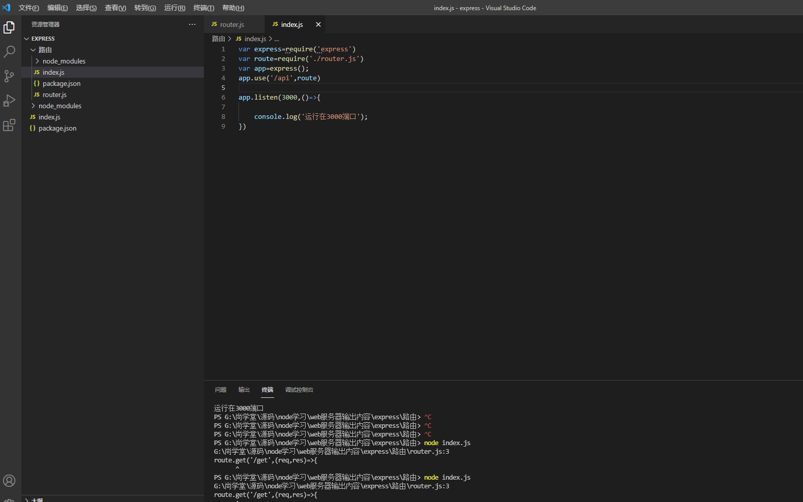This screenshot has width=803, height=502.
Task: Switch to the 调试控制台 panel tab
Action: click(x=299, y=390)
